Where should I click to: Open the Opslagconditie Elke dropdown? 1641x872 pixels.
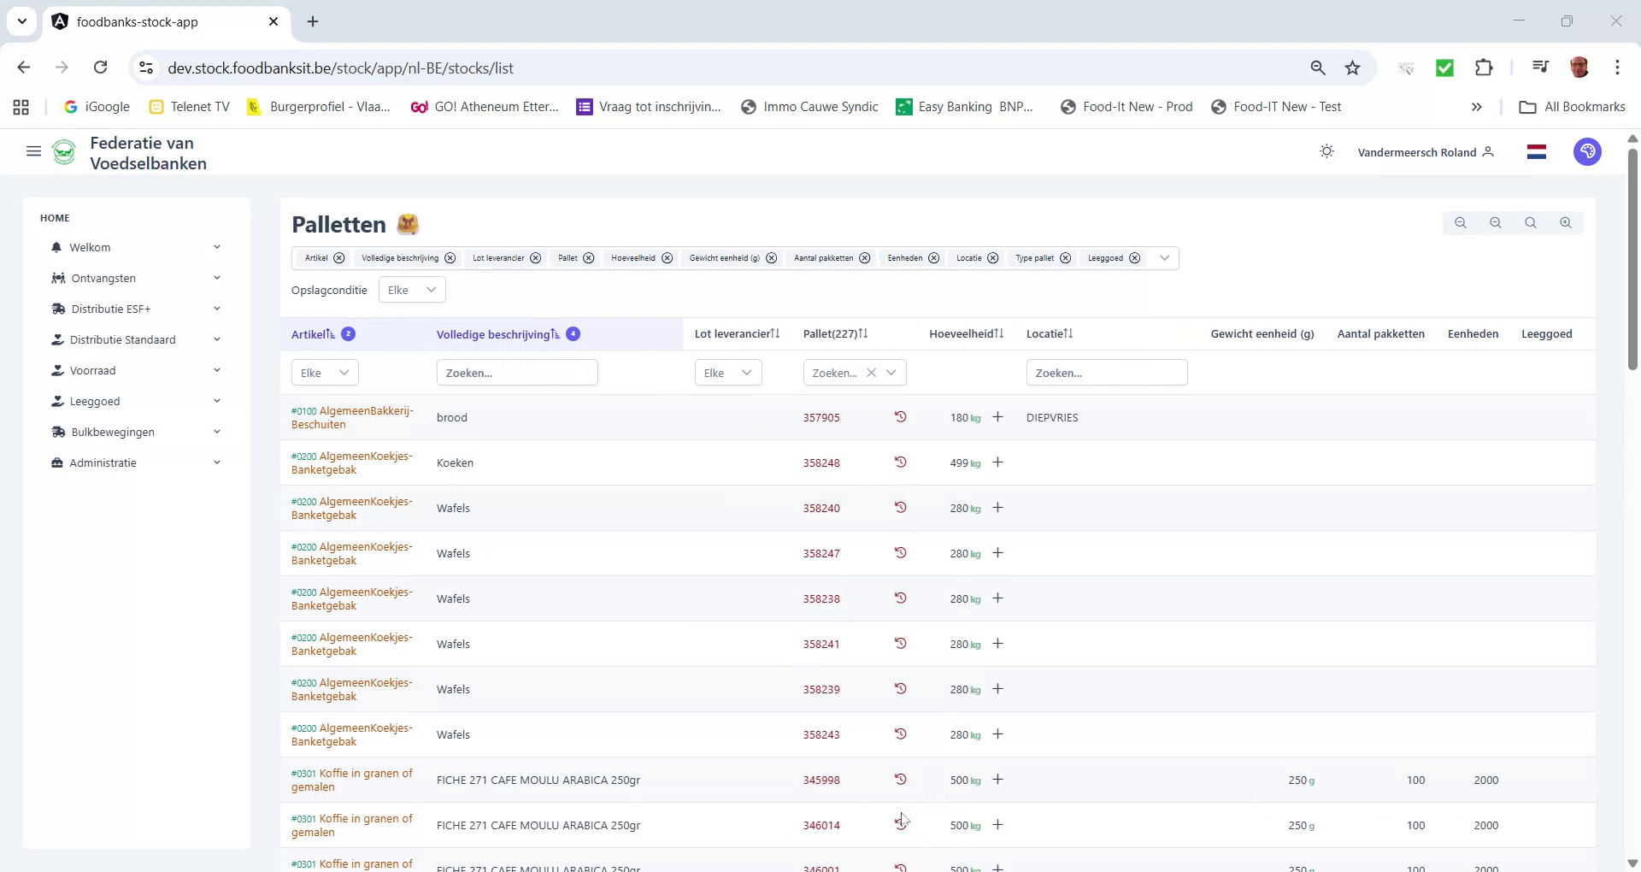(412, 290)
